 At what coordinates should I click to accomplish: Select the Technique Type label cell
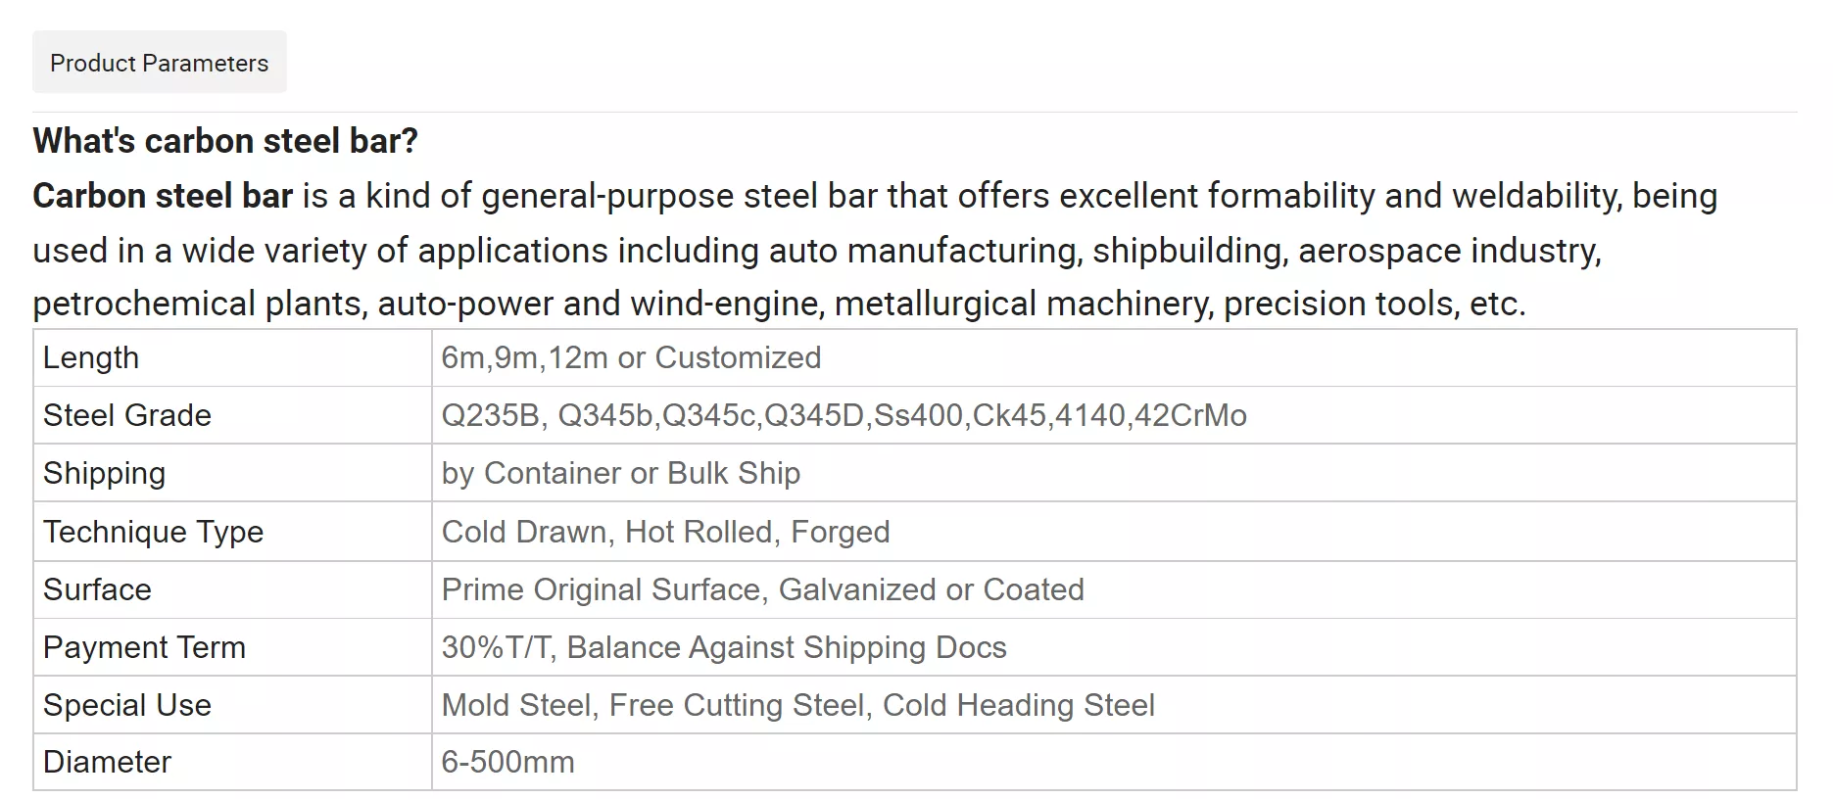[x=232, y=532]
